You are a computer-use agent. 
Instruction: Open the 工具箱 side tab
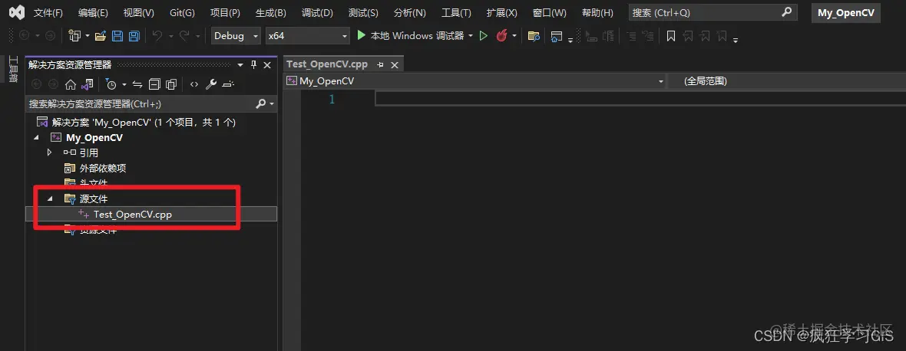13,69
